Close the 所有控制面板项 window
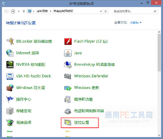 (x=156, y=3)
